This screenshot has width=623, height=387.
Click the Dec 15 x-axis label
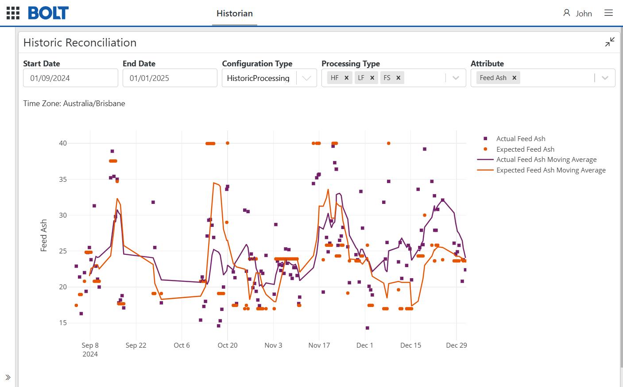410,345
